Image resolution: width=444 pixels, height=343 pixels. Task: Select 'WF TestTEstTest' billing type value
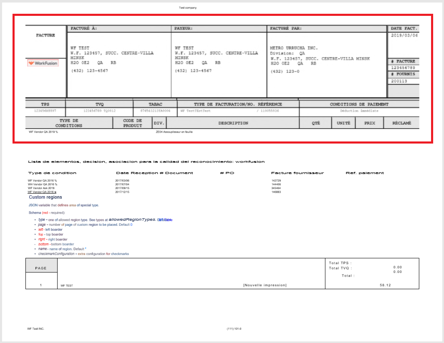tap(195, 111)
